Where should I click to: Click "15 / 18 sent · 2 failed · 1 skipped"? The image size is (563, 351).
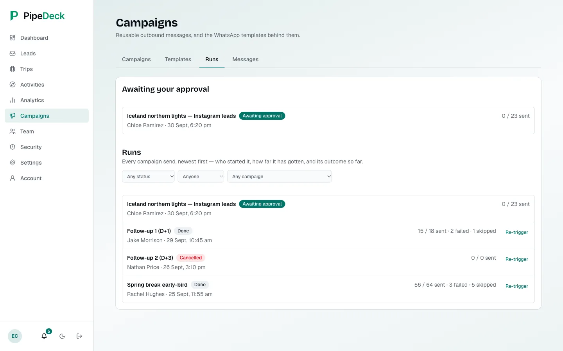(x=457, y=231)
